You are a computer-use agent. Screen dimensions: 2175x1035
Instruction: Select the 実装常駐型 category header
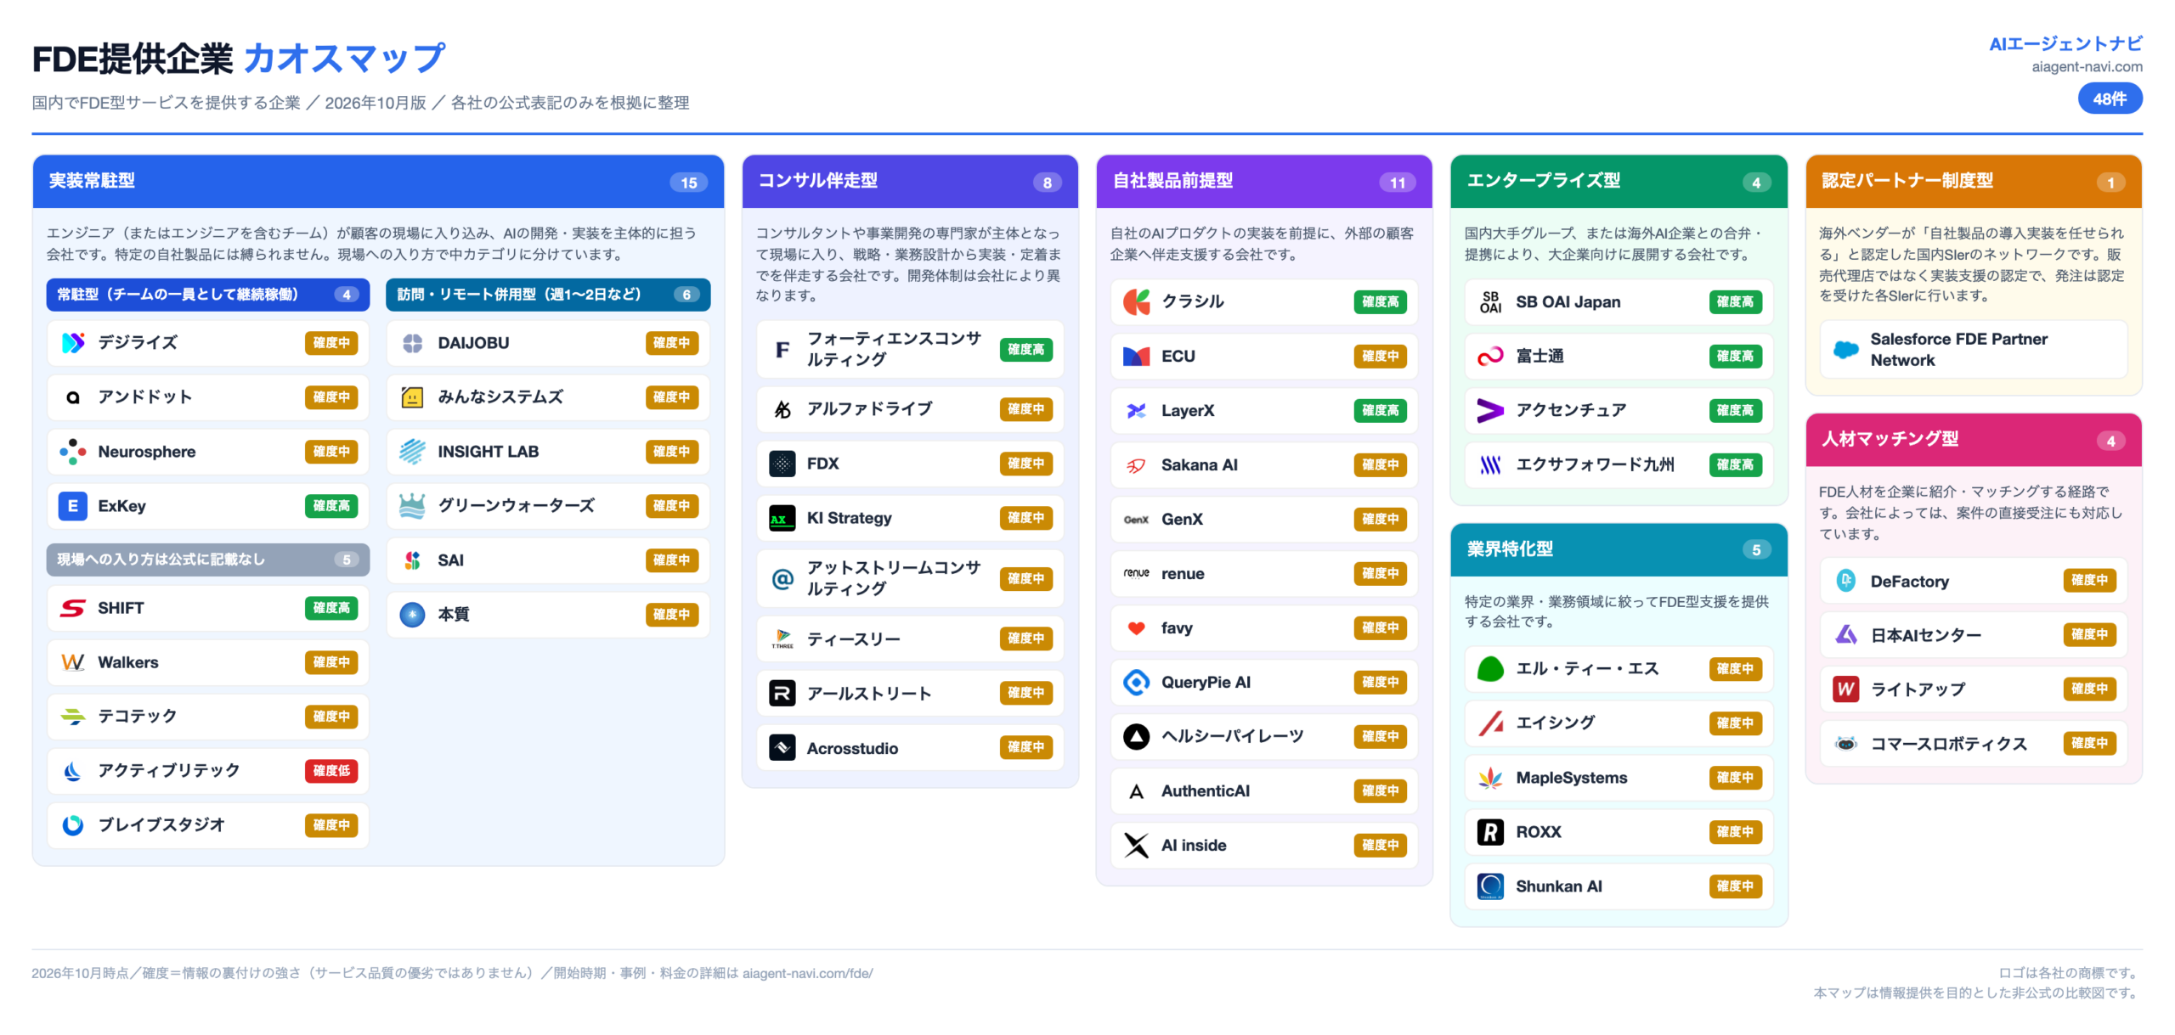(x=378, y=182)
